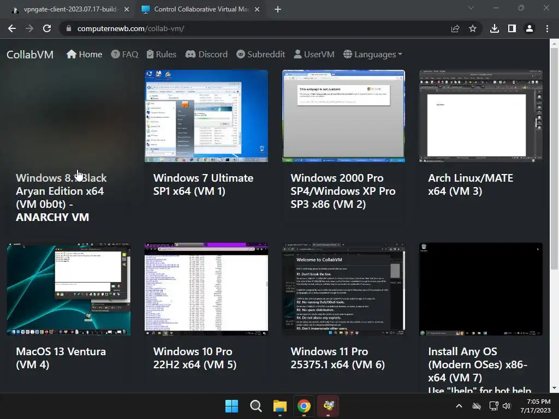Toggle the Chrome side panel icon
The width and height of the screenshot is (559, 419).
pyautogui.click(x=512, y=28)
